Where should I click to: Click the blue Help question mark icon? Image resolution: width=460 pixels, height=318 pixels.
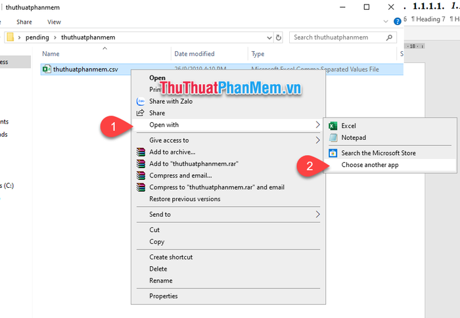(x=397, y=21)
